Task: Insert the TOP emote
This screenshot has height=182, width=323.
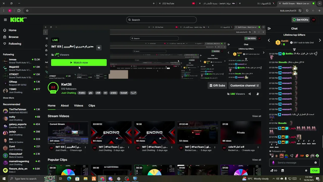Action: (302, 156)
